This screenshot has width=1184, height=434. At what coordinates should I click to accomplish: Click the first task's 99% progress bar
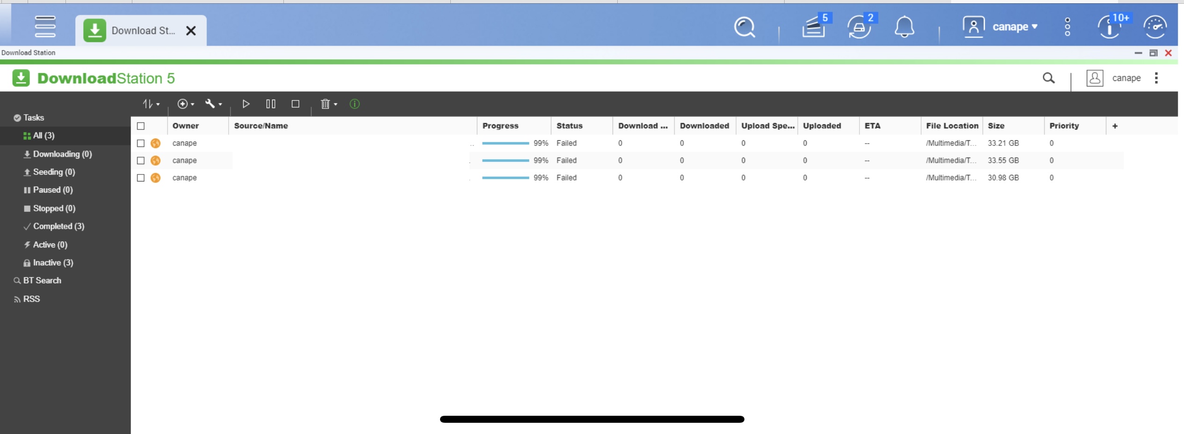(505, 143)
